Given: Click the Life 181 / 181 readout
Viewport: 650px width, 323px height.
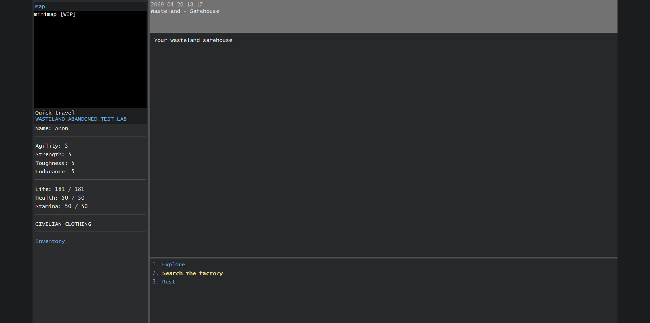Looking at the screenshot, I should [60, 189].
